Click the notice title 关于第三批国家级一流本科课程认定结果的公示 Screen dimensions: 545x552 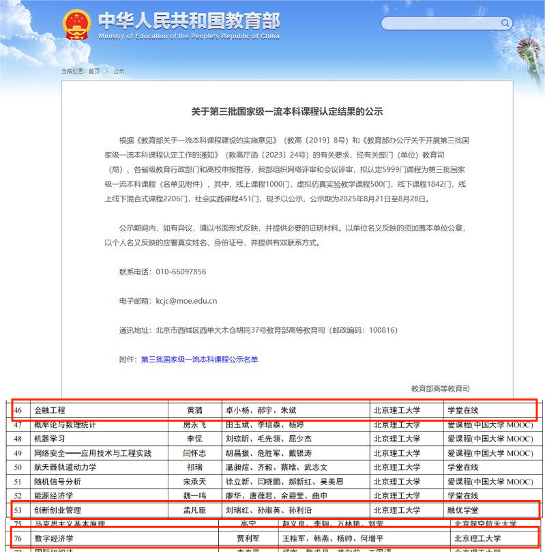click(x=286, y=112)
